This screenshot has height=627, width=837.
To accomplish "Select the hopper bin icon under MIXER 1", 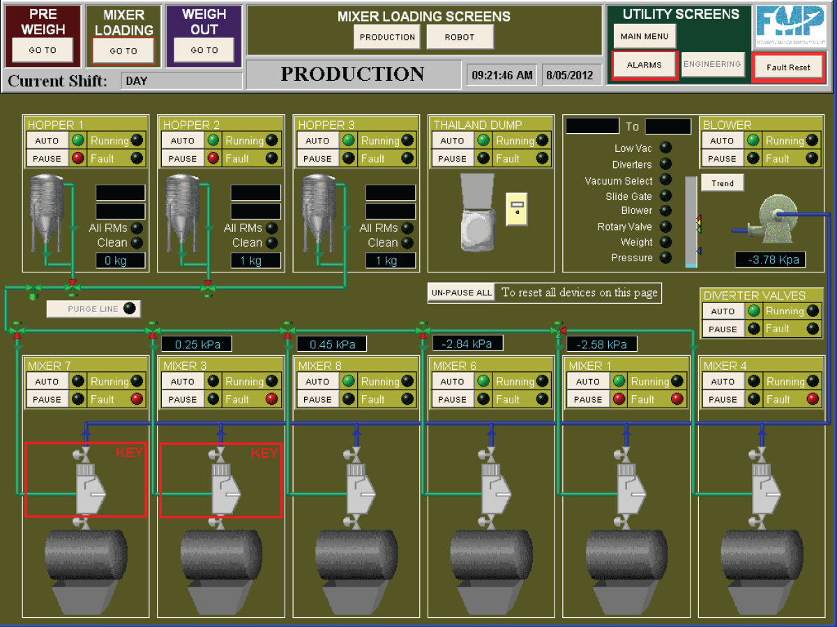I will coord(626,598).
